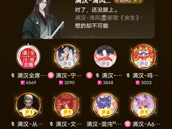Viewport: 172px width, 129px height.
Task: Tap the yellow mic badge showing 4
Action: (x=105, y=112)
